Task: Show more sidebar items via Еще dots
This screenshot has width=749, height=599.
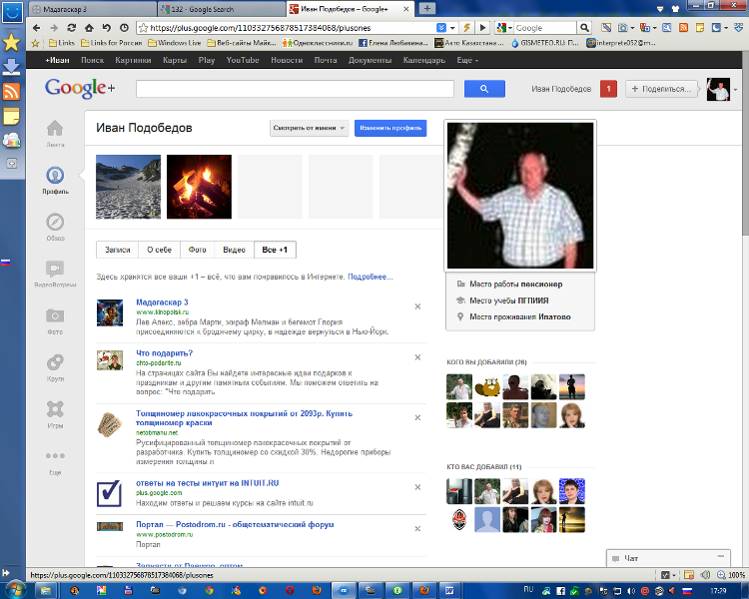Action: [x=55, y=455]
